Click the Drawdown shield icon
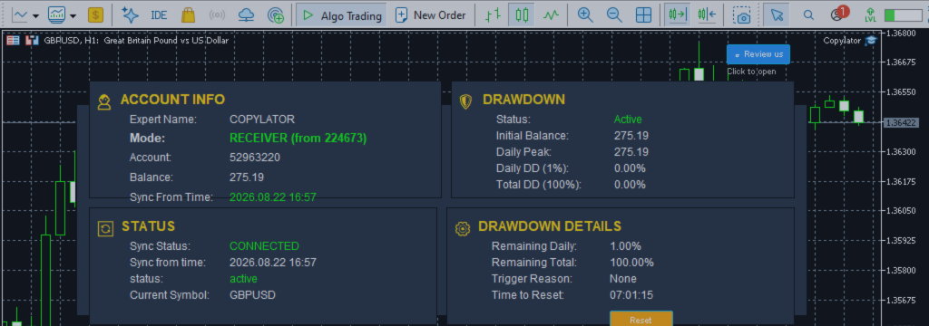This screenshot has width=929, height=326. click(465, 101)
